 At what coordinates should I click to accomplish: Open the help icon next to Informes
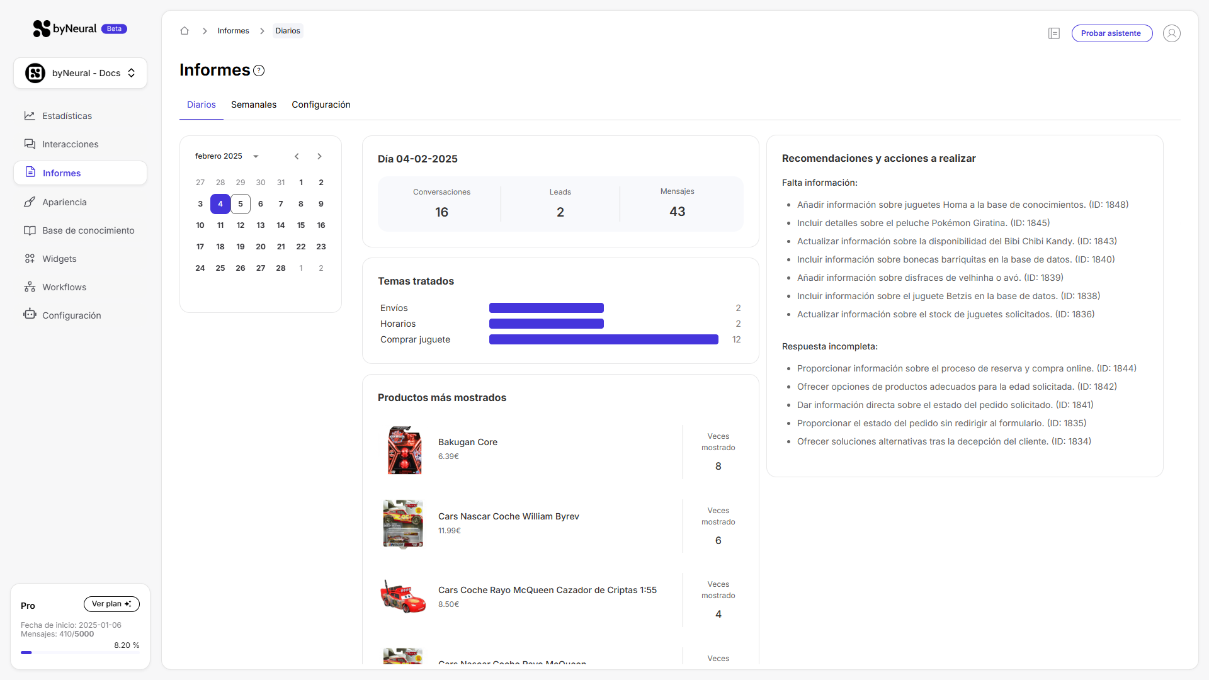tap(259, 71)
